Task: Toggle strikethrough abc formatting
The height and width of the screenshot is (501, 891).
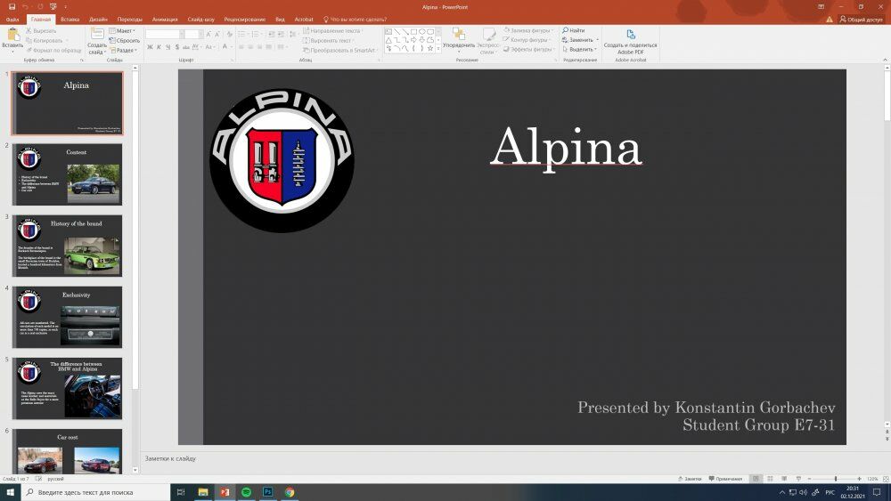Action: 186,47
